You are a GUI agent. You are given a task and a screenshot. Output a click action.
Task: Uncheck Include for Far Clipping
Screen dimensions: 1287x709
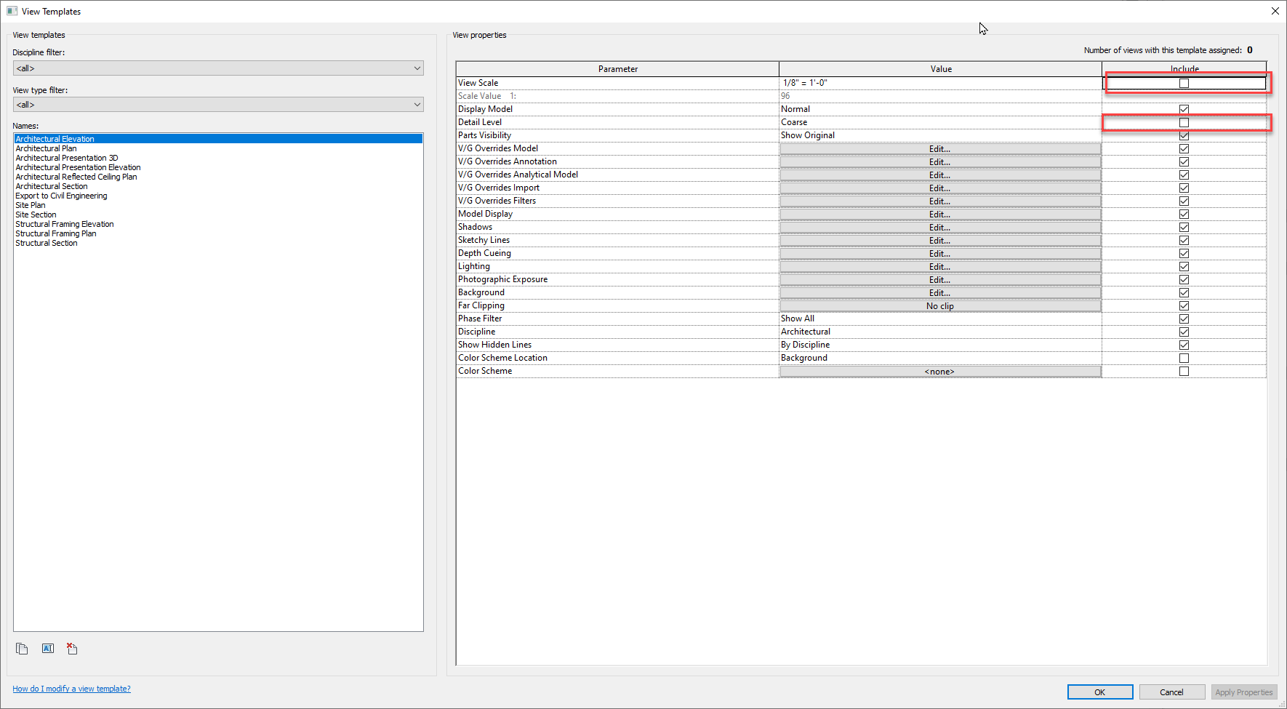(1184, 305)
